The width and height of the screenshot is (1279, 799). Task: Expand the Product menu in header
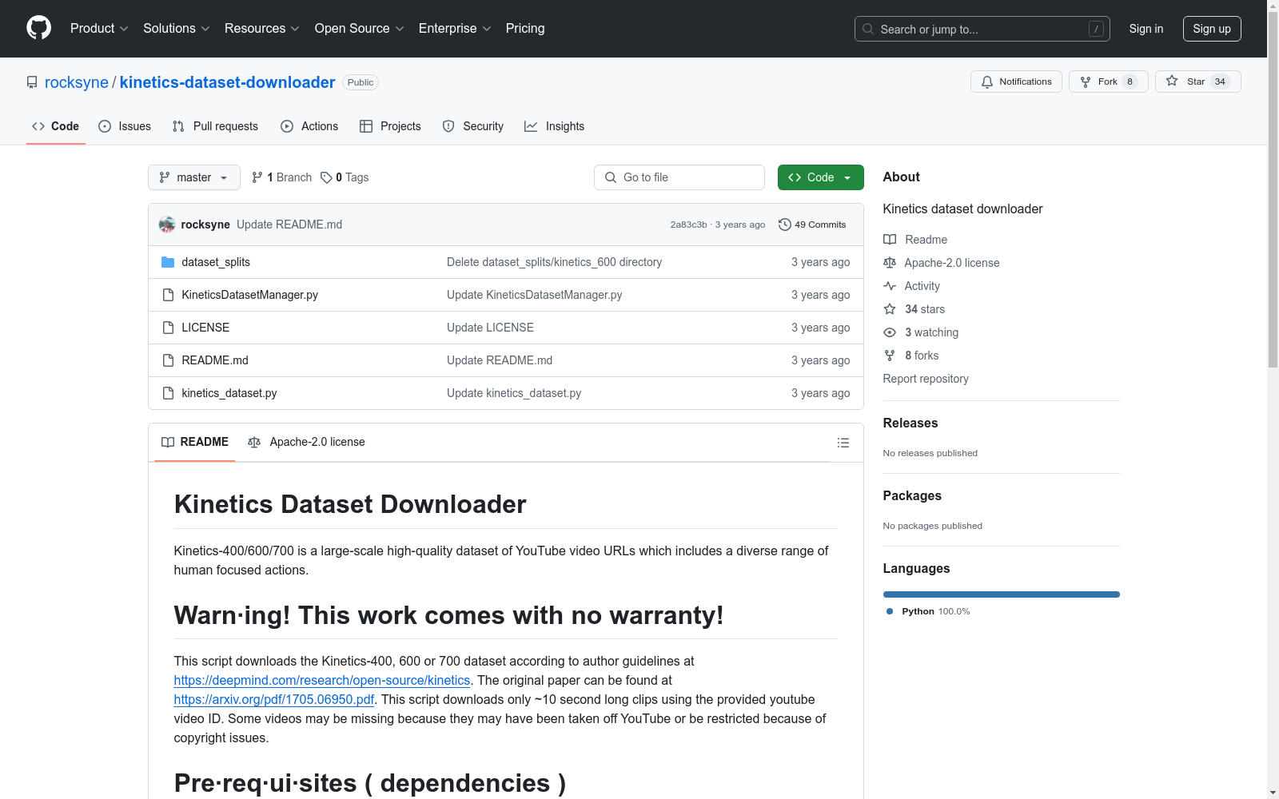coord(99,28)
